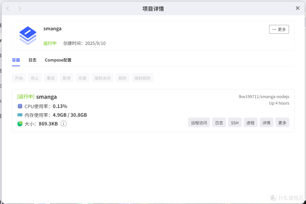
Task: Click the memory usage icon
Action: (x=20, y=115)
